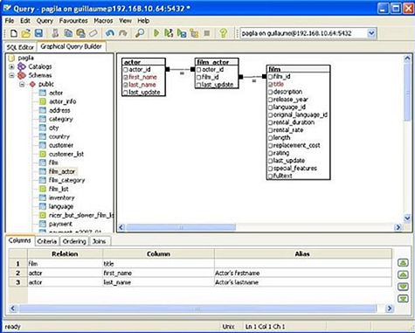
Task: Untick the first_name checkbox in actor table
Action: coord(126,77)
